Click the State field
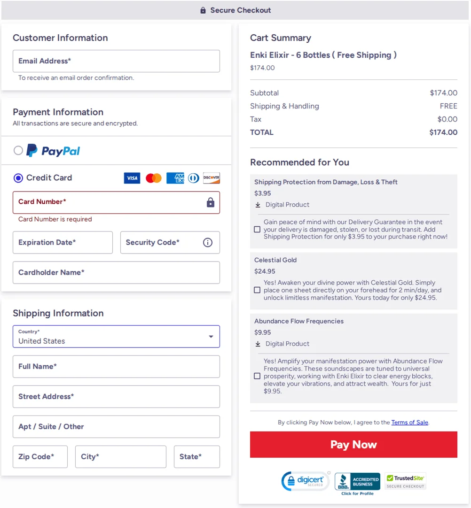The image size is (471, 508). click(x=197, y=457)
